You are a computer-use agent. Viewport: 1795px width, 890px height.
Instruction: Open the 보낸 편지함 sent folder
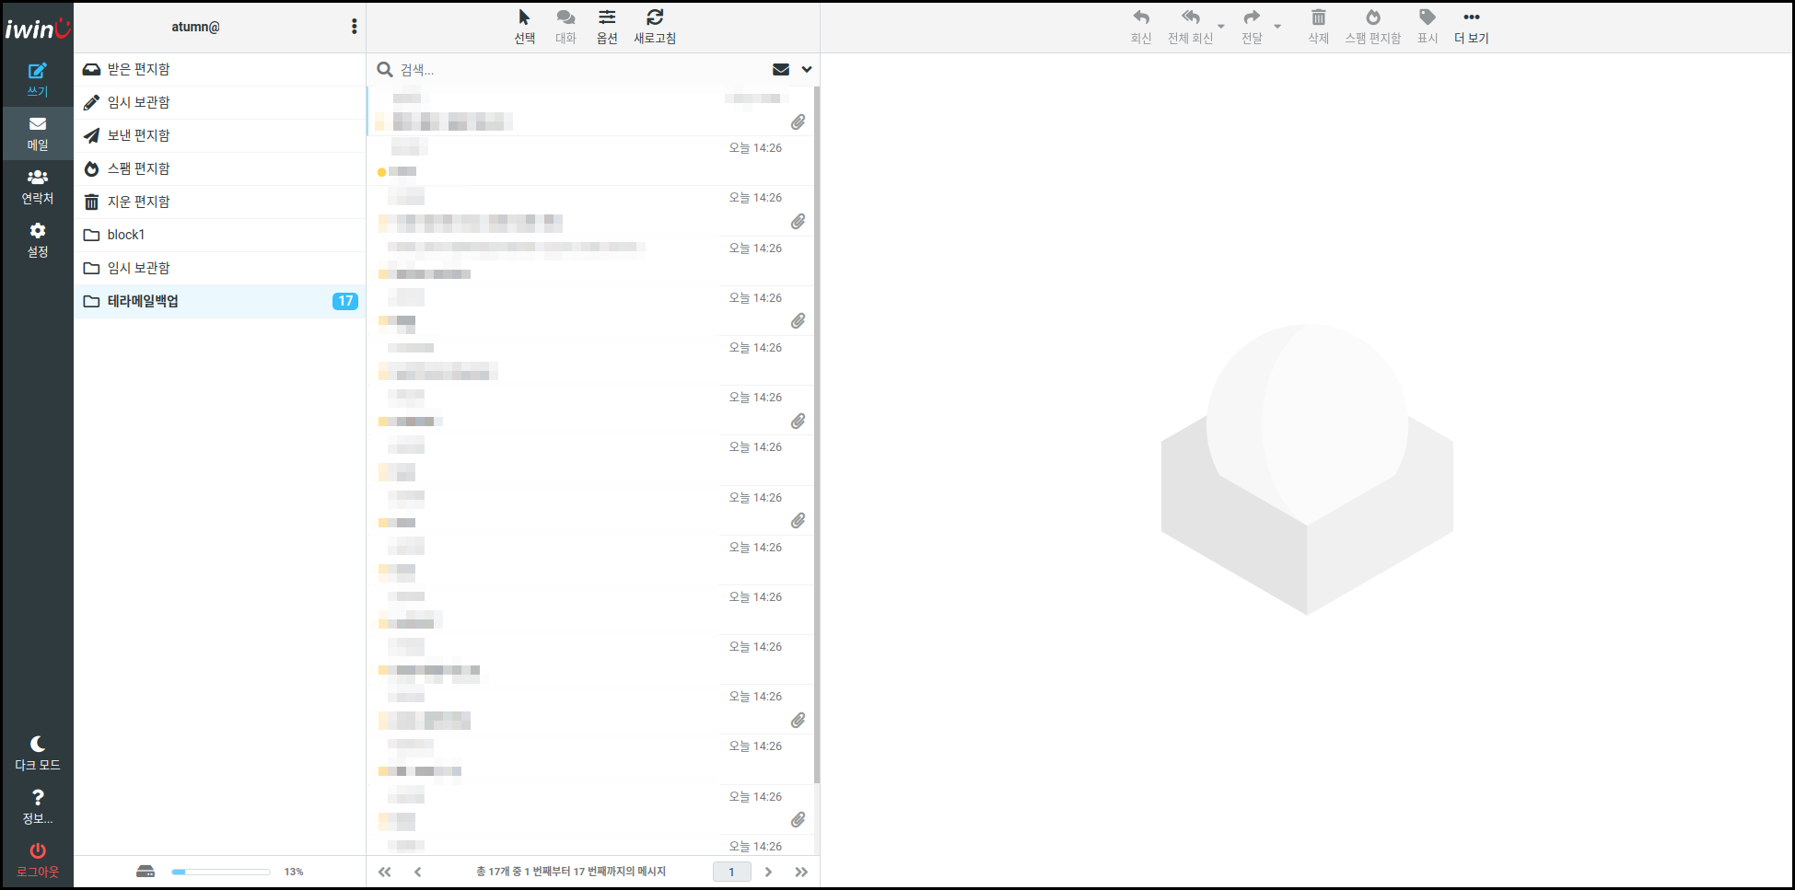tap(219, 135)
